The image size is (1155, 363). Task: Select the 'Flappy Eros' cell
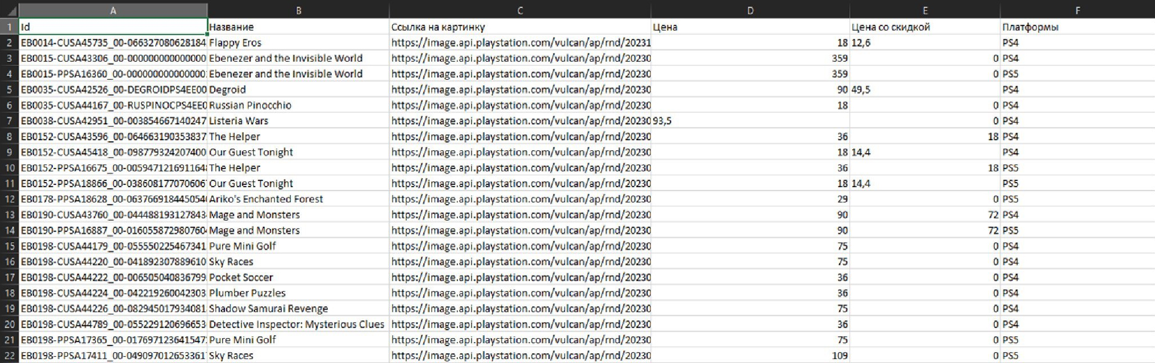click(x=298, y=43)
